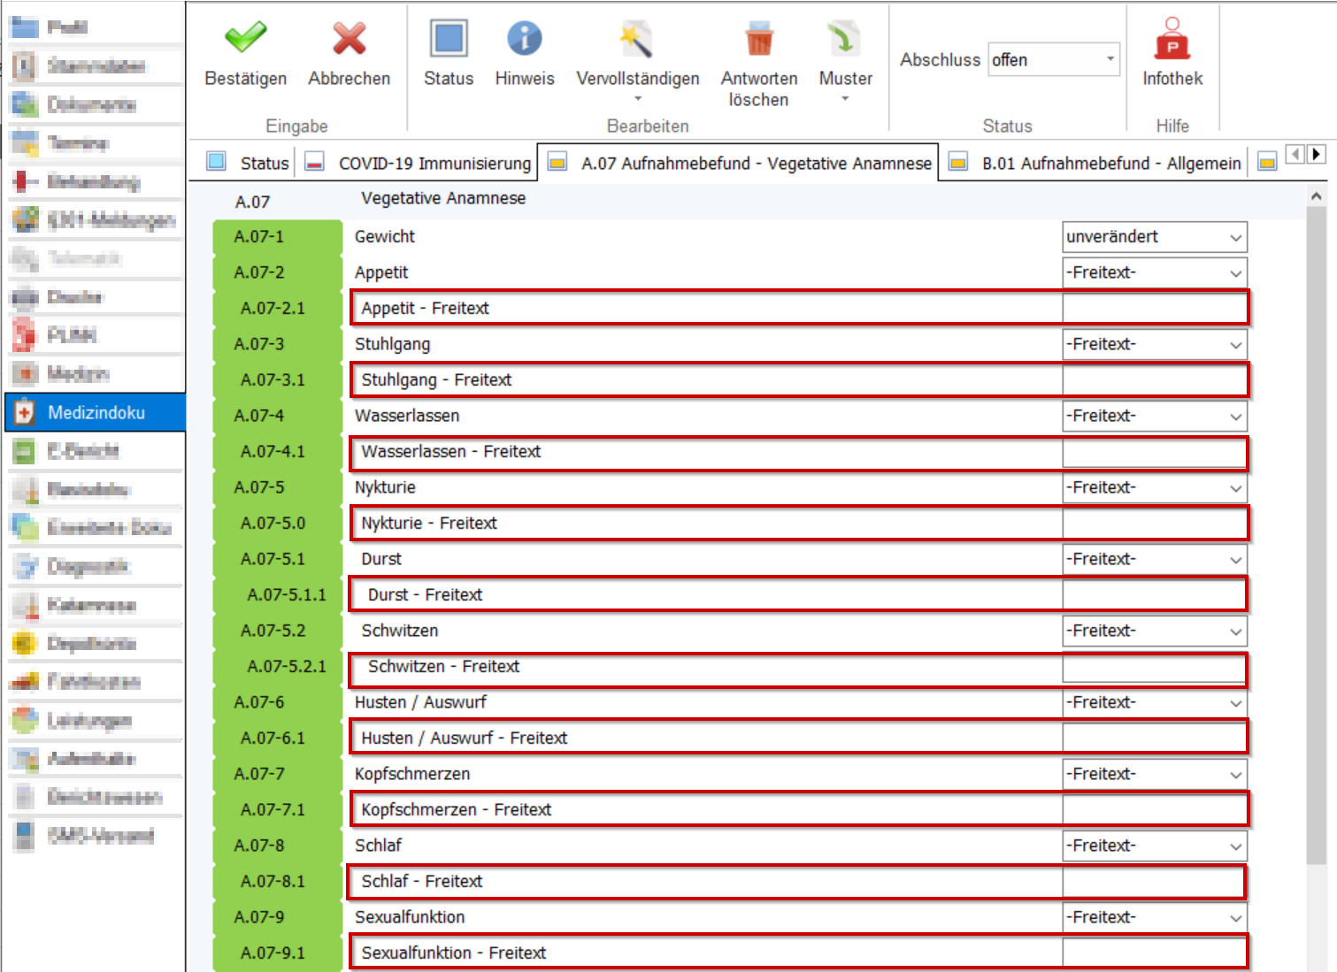Select Medizindoku in the sidebar
This screenshot has width=1337, height=972.
(96, 413)
